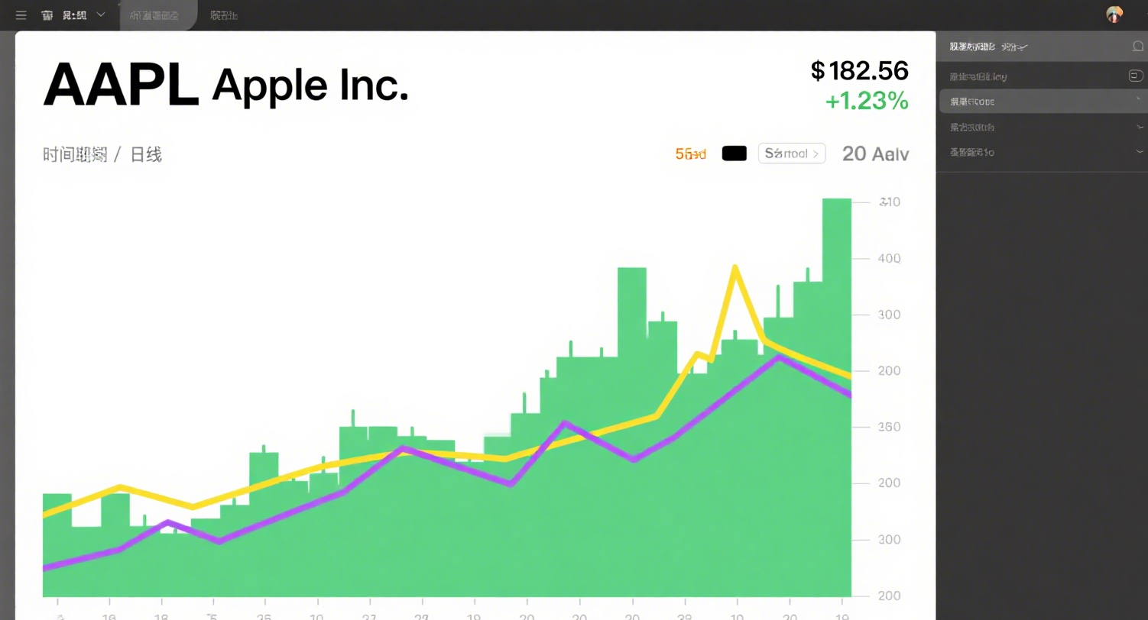This screenshot has width=1148, height=620.
Task: Select the highlighted row in the right side panel
Action: click(x=1043, y=102)
